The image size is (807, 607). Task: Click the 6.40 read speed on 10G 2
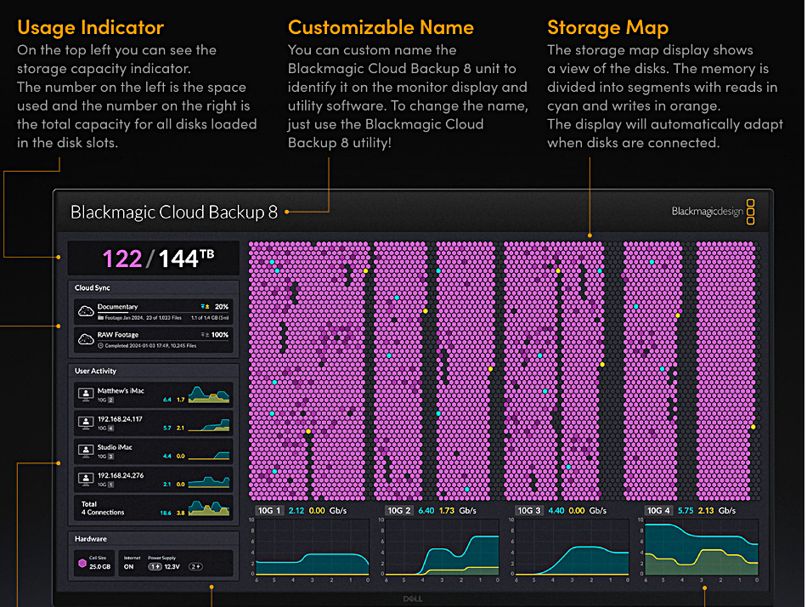pos(426,511)
